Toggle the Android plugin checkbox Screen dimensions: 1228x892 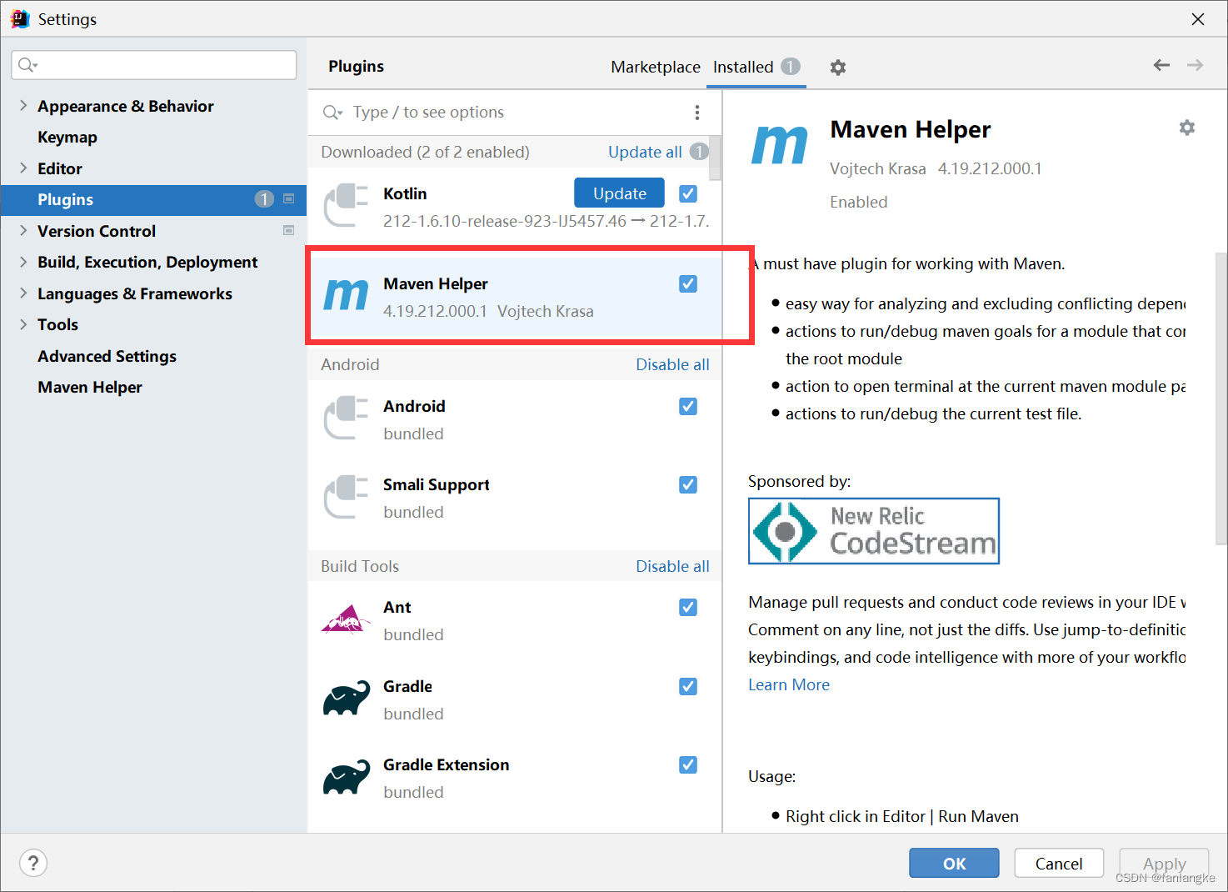[x=688, y=406]
